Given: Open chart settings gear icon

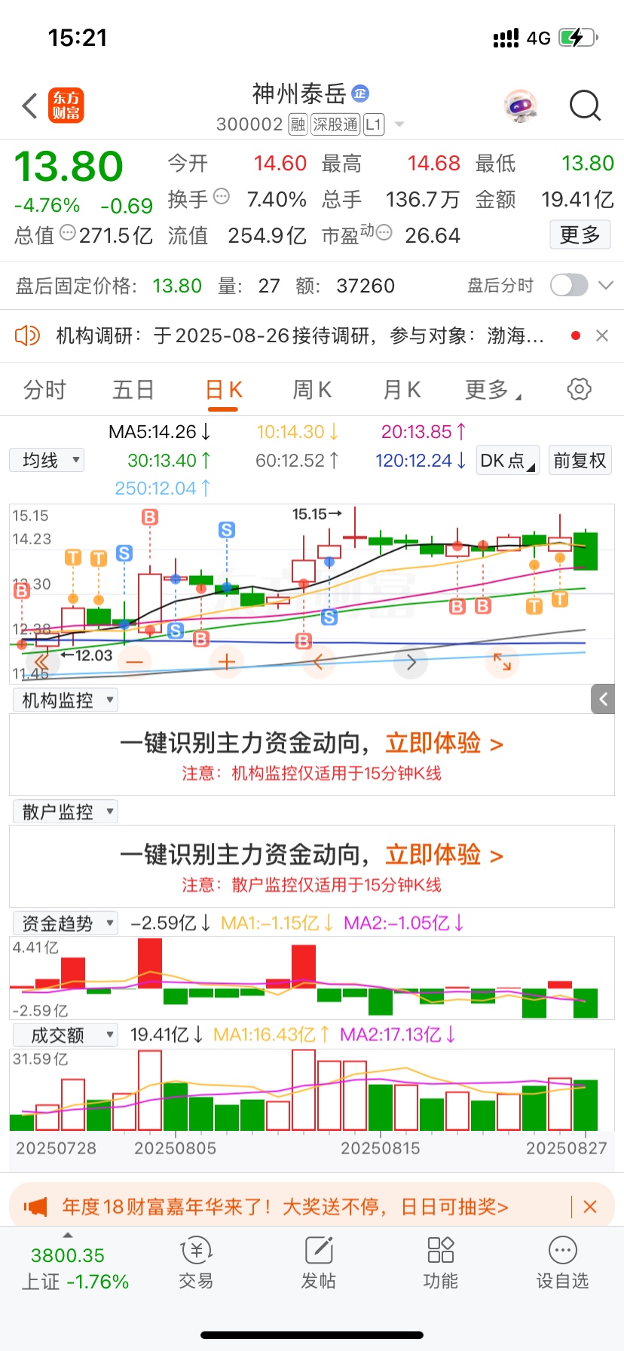Looking at the screenshot, I should point(579,389).
